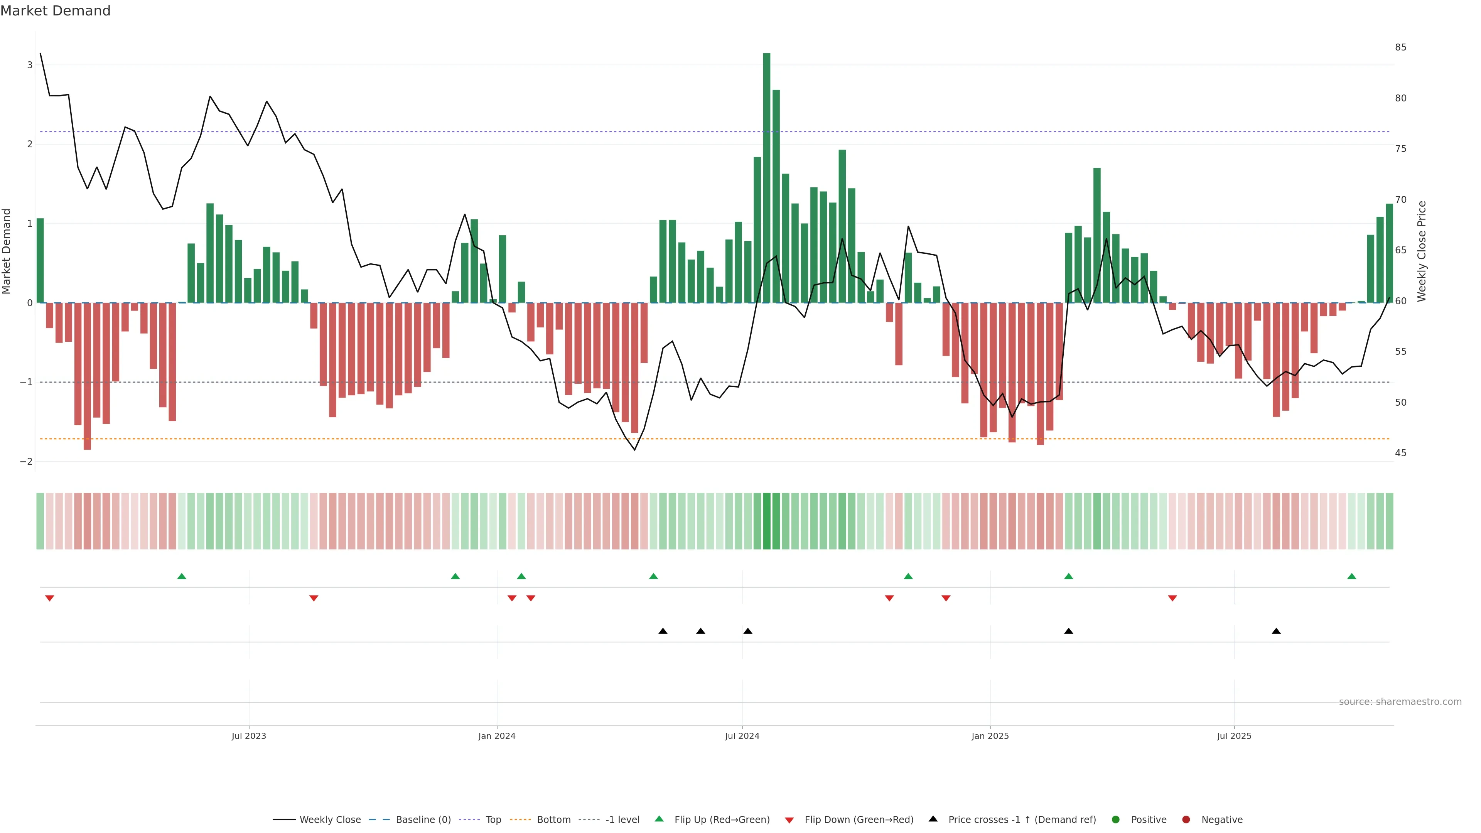This screenshot has width=1481, height=833.
Task: Click the source: sharemaestro.com text
Action: coord(1400,702)
